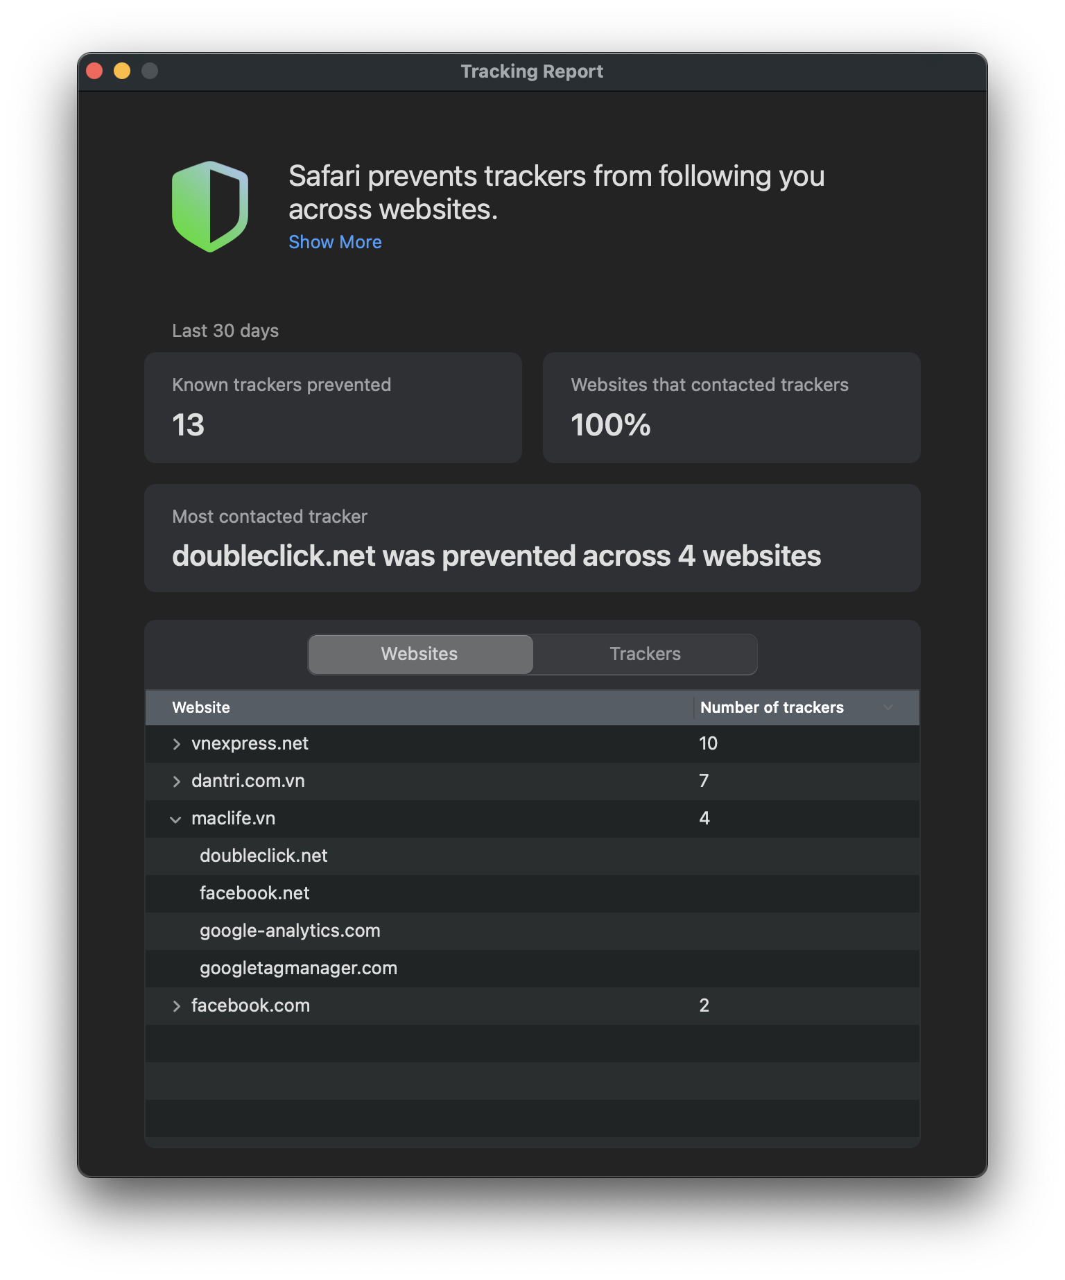Expand the dantri.com.vn tracker list
Image resolution: width=1065 pixels, height=1280 pixels.
[x=177, y=781]
